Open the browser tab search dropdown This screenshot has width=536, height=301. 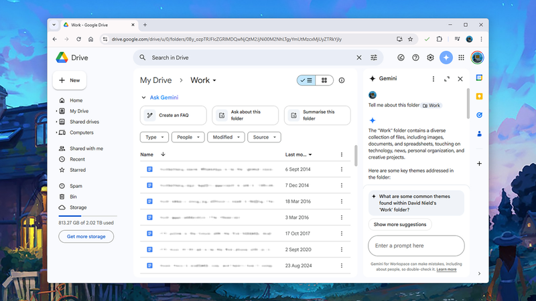(54, 25)
